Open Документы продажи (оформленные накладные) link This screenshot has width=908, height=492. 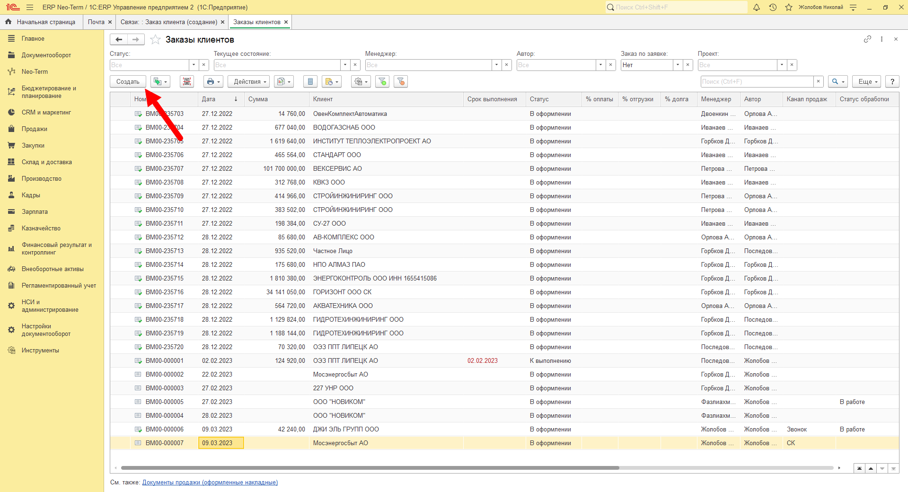point(210,483)
